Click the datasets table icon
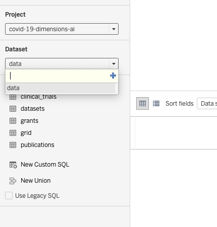This screenshot has height=227, width=217. 13,109
